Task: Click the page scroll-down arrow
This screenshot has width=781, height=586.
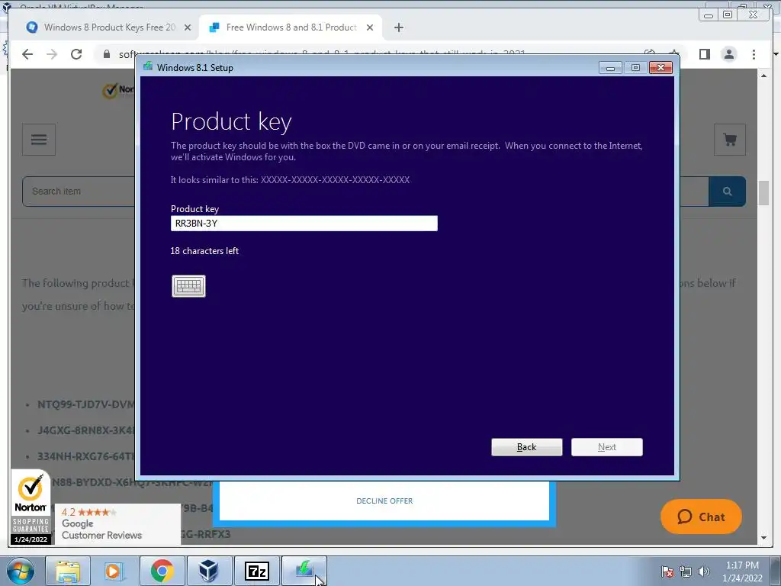Action: [x=763, y=538]
